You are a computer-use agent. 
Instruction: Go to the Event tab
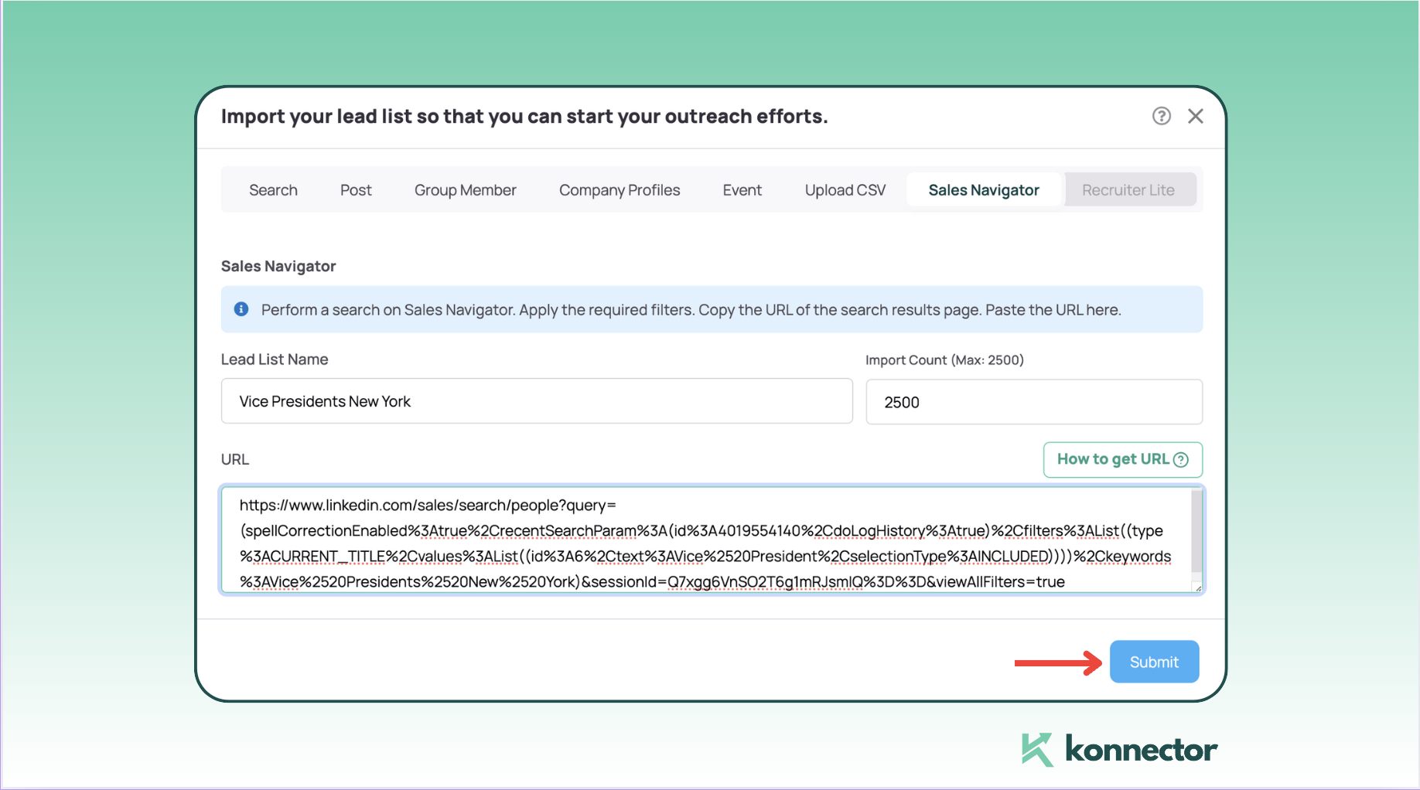point(742,190)
